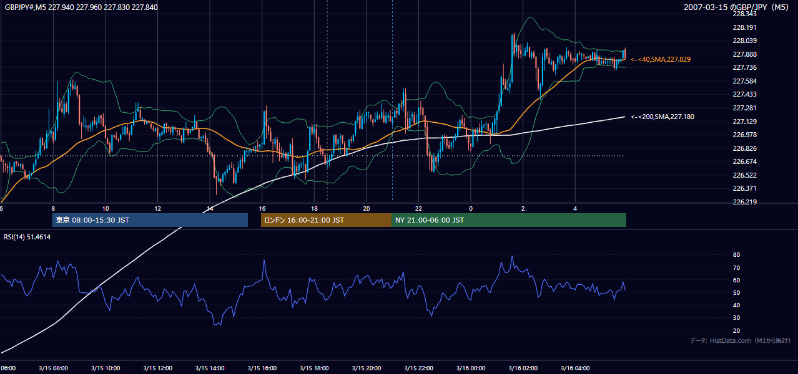Screen dimensions: 798x374
Task: Click hour tick 16 under the price chart
Action: point(262,208)
